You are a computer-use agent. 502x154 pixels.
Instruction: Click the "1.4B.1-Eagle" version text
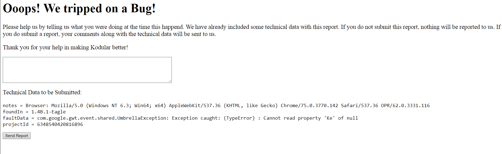pyautogui.click(x=49, y=112)
